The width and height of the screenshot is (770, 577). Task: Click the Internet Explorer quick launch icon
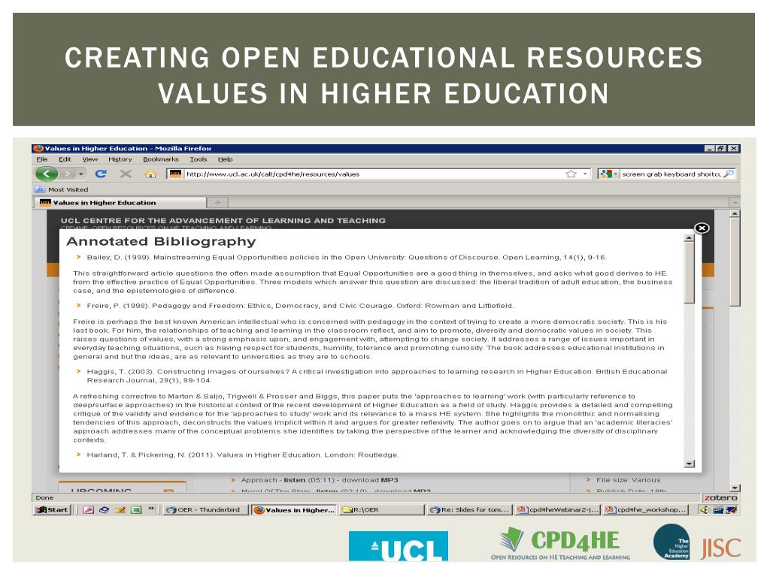click(x=104, y=510)
